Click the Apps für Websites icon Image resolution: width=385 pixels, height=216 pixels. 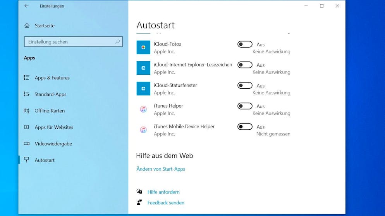click(x=26, y=127)
